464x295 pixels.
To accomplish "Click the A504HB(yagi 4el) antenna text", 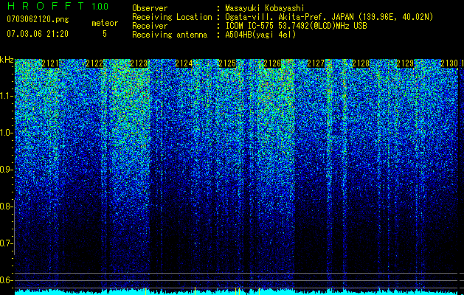I will [260, 35].
